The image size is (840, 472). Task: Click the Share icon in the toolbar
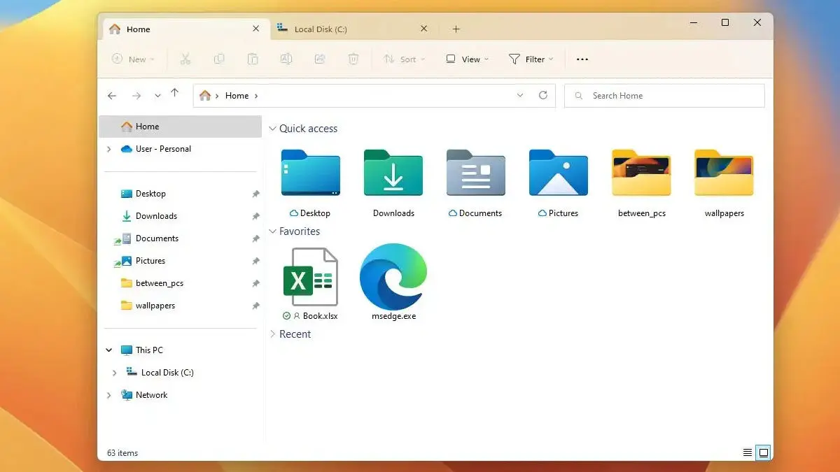pyautogui.click(x=320, y=59)
